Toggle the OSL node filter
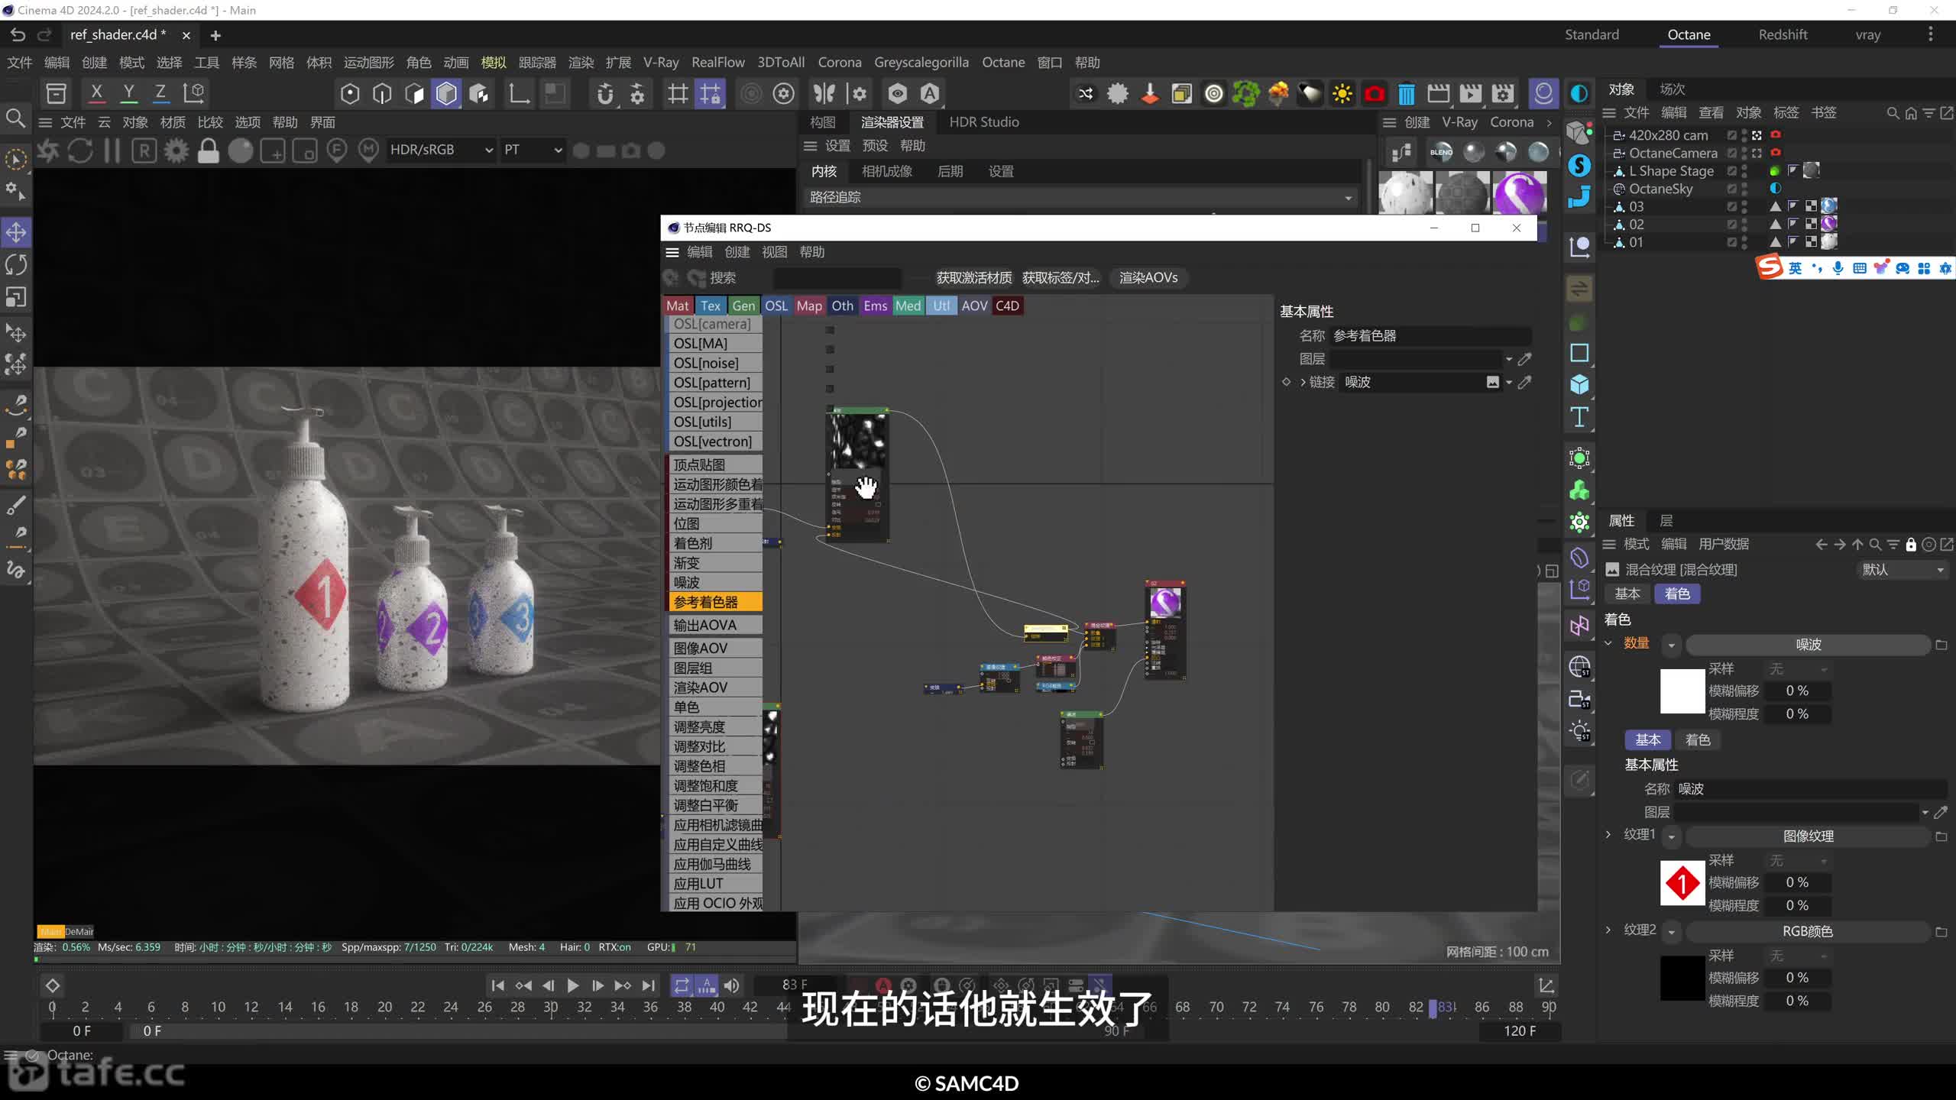Image resolution: width=1956 pixels, height=1100 pixels. (x=776, y=306)
